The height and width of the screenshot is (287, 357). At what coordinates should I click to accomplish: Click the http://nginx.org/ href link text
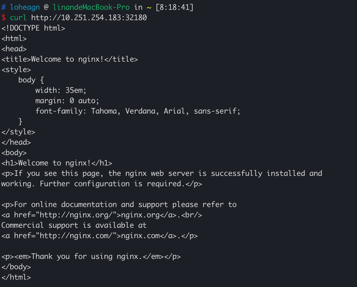click(x=78, y=215)
